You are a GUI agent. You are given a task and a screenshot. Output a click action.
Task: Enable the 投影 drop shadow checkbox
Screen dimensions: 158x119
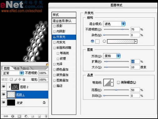click(54, 26)
